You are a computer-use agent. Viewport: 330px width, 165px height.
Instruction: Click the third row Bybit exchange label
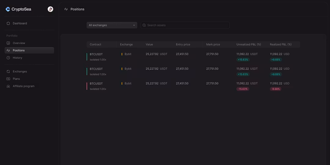128,83
